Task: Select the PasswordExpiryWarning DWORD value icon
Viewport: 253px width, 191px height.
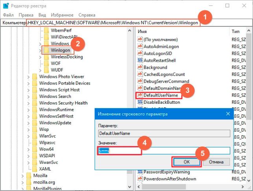Action: [x=140, y=172]
